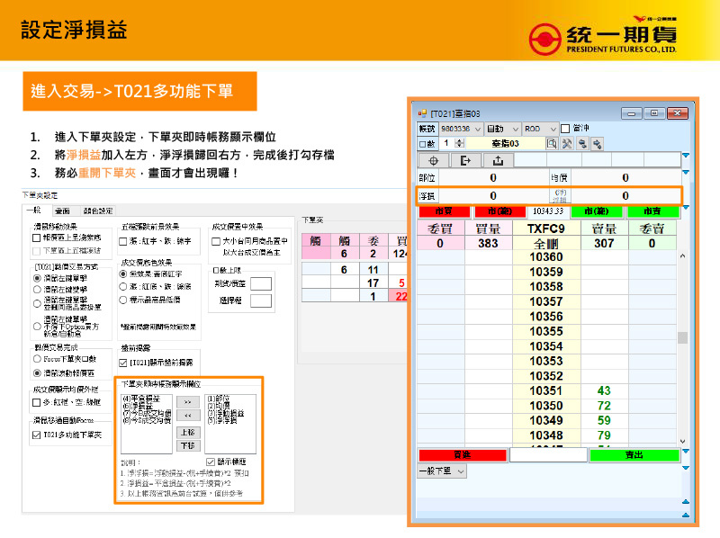Open the 自動 dropdown

(502, 129)
